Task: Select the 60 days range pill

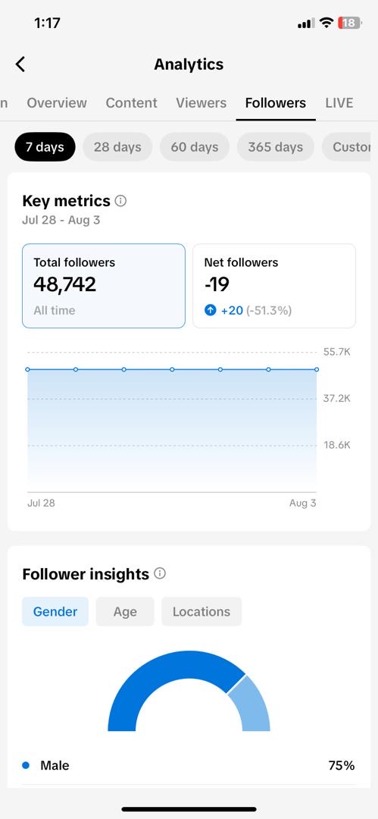Action: [x=194, y=147]
